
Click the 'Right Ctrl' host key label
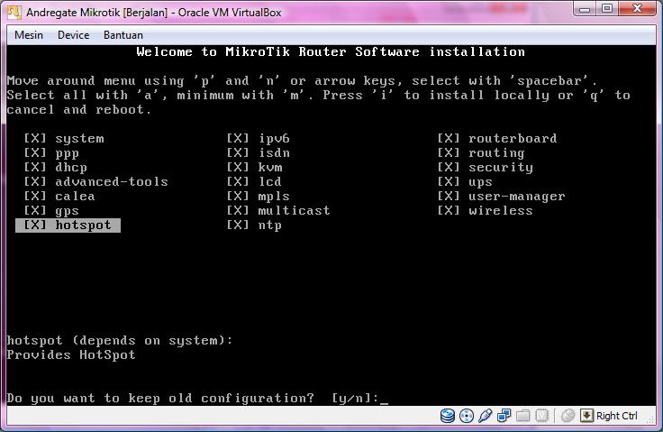(616, 416)
